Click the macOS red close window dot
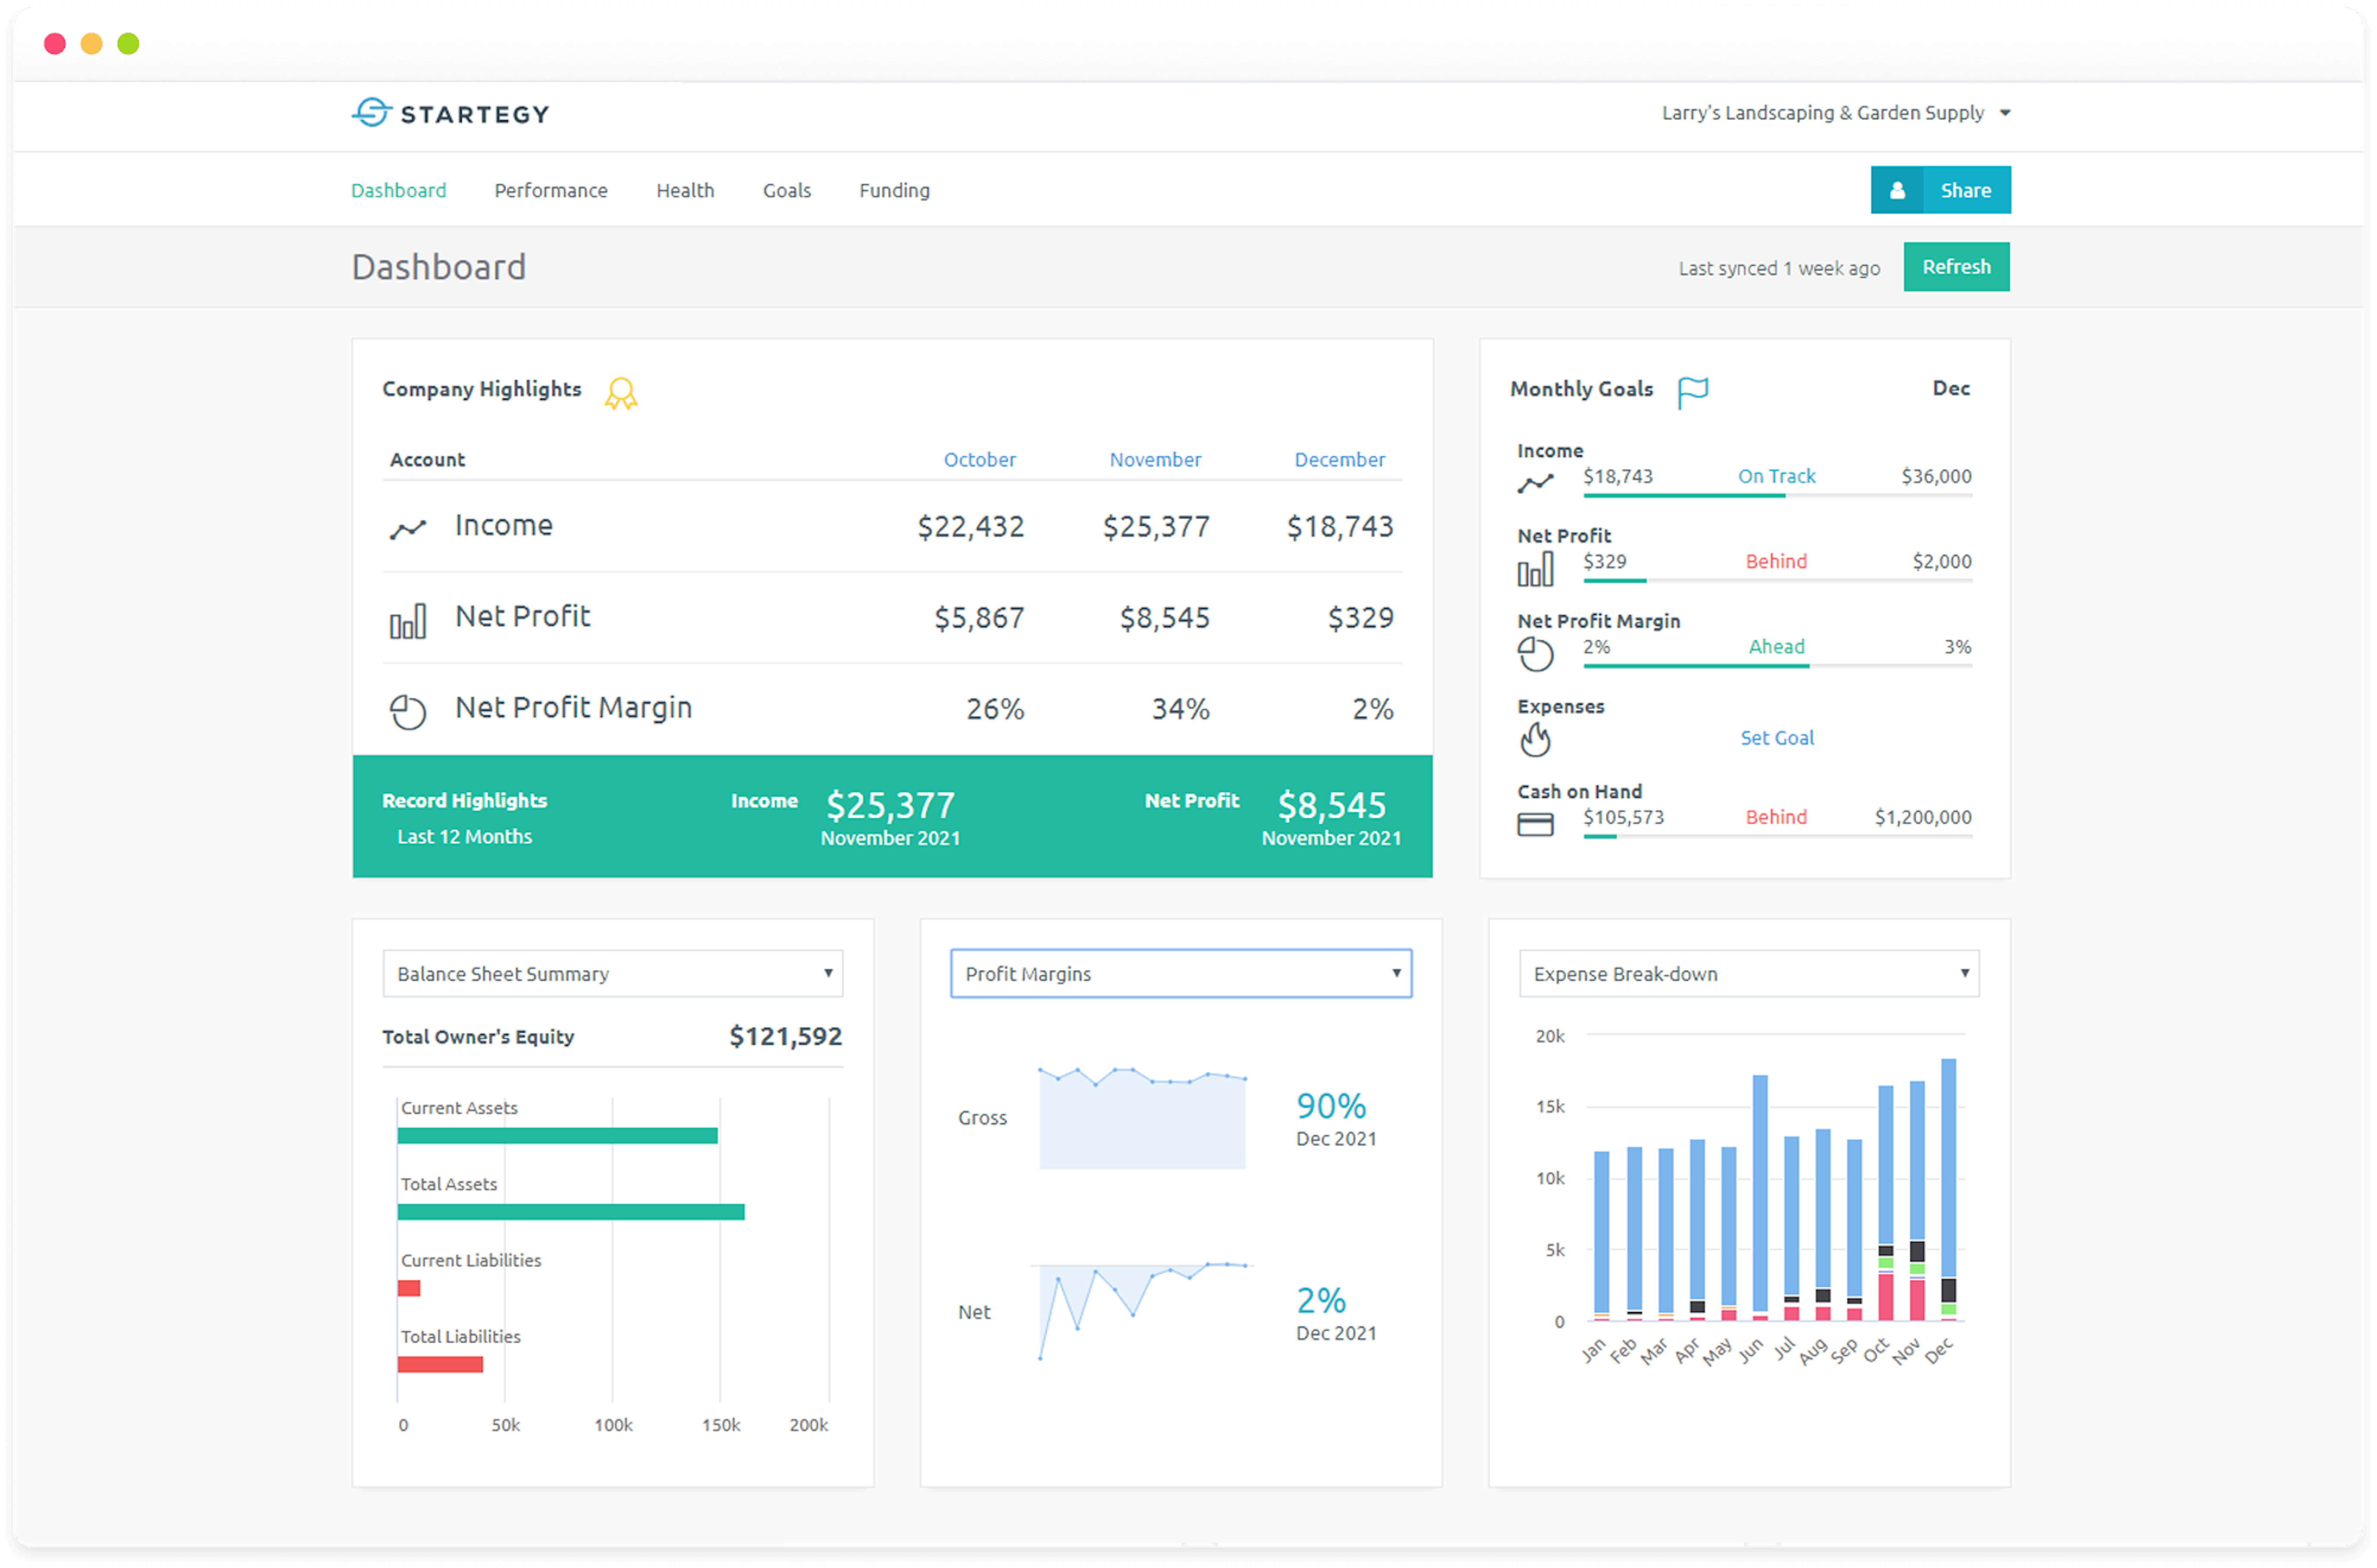 coord(55,44)
